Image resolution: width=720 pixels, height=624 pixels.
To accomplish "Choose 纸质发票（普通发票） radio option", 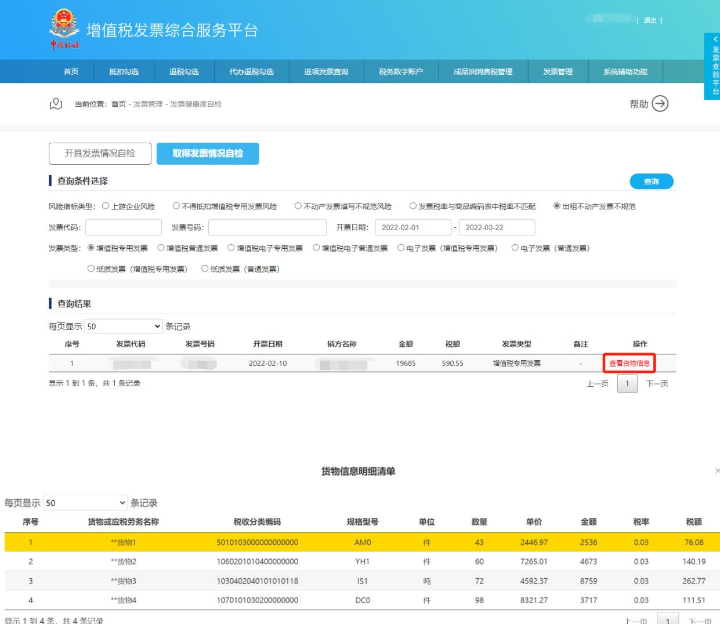I will (205, 269).
